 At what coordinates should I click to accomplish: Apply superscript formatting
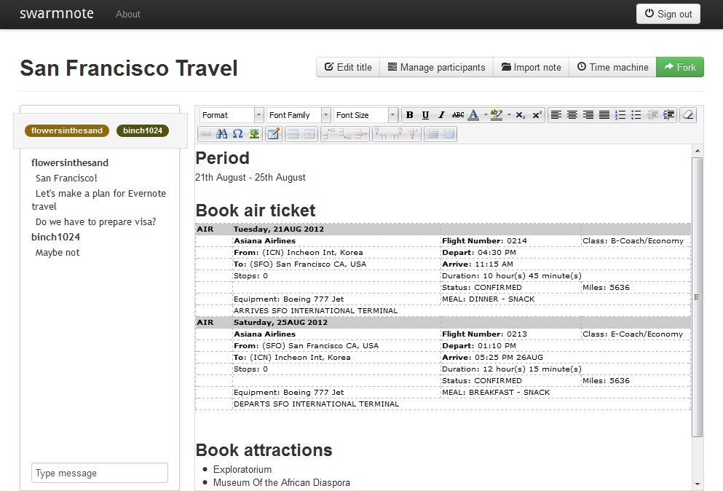[537, 115]
